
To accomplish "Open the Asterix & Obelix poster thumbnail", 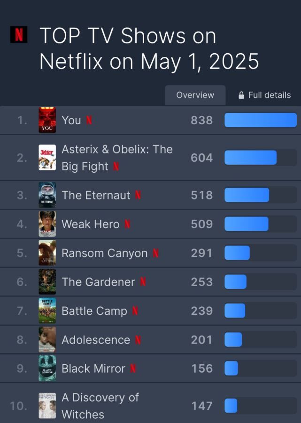I will pyautogui.click(x=47, y=158).
